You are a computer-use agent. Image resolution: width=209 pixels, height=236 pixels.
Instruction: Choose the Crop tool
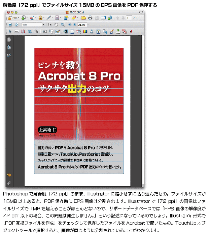click(30, 31)
